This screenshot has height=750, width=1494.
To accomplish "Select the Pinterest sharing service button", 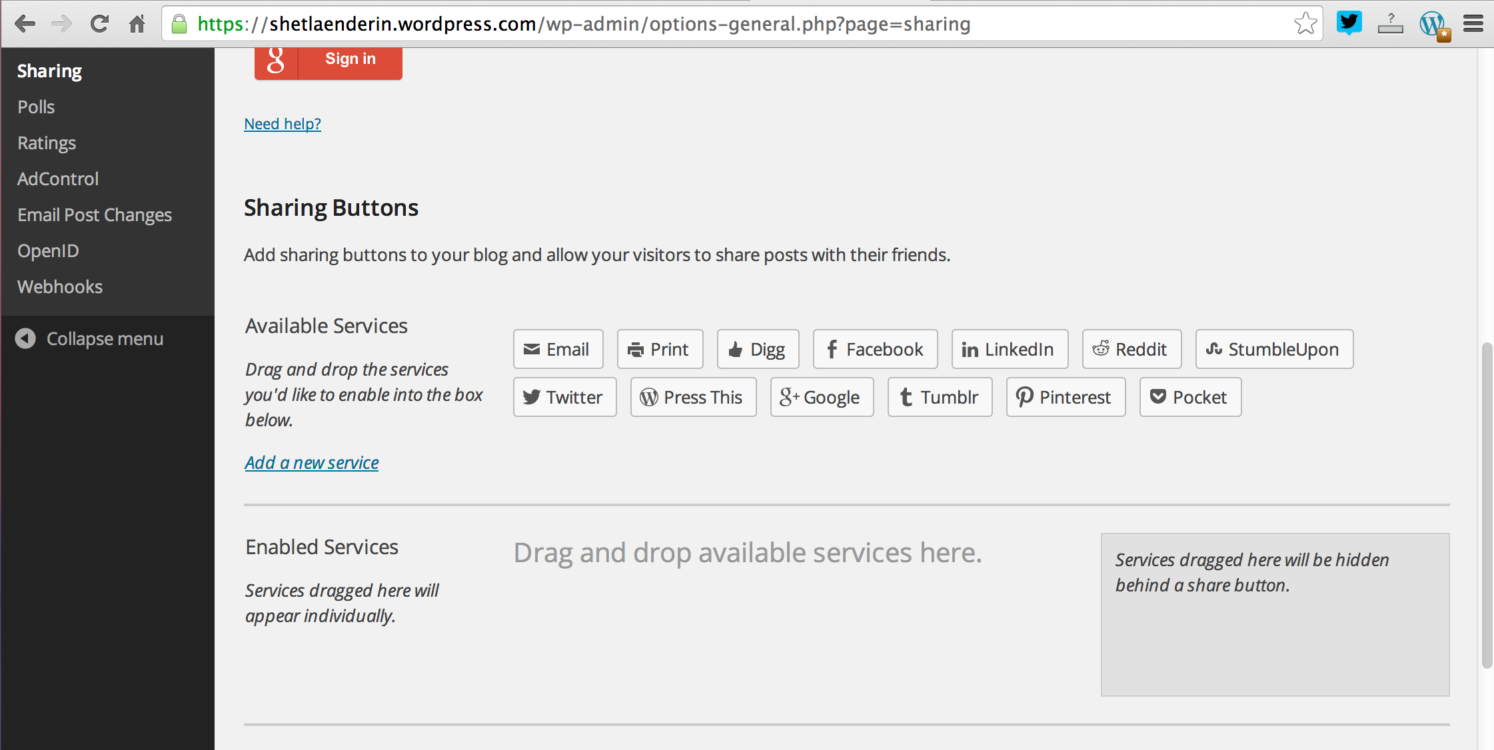I will coord(1065,397).
